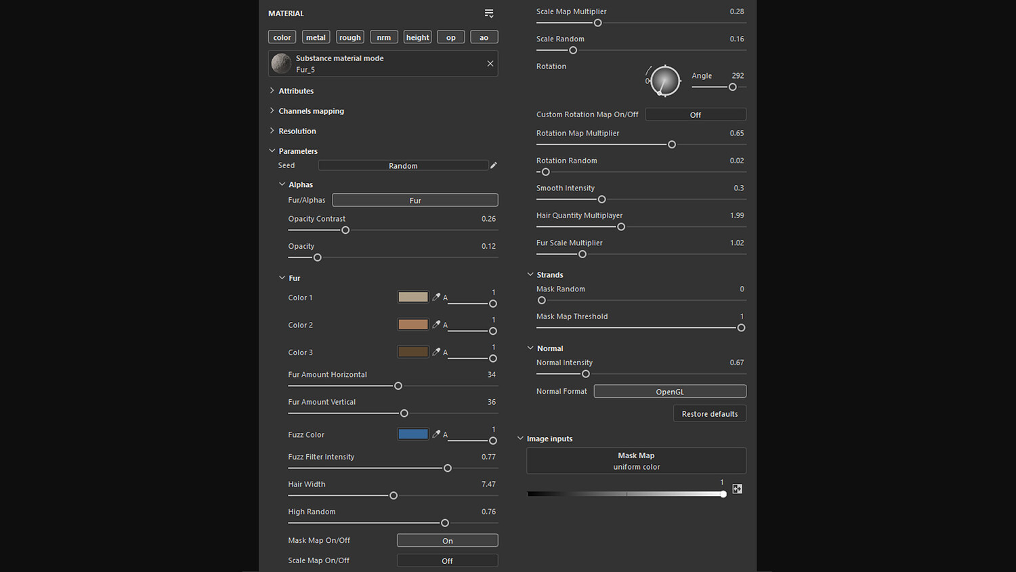Viewport: 1016px width, 572px height.
Task: Open the Material panel options menu icon
Action: (x=489, y=14)
